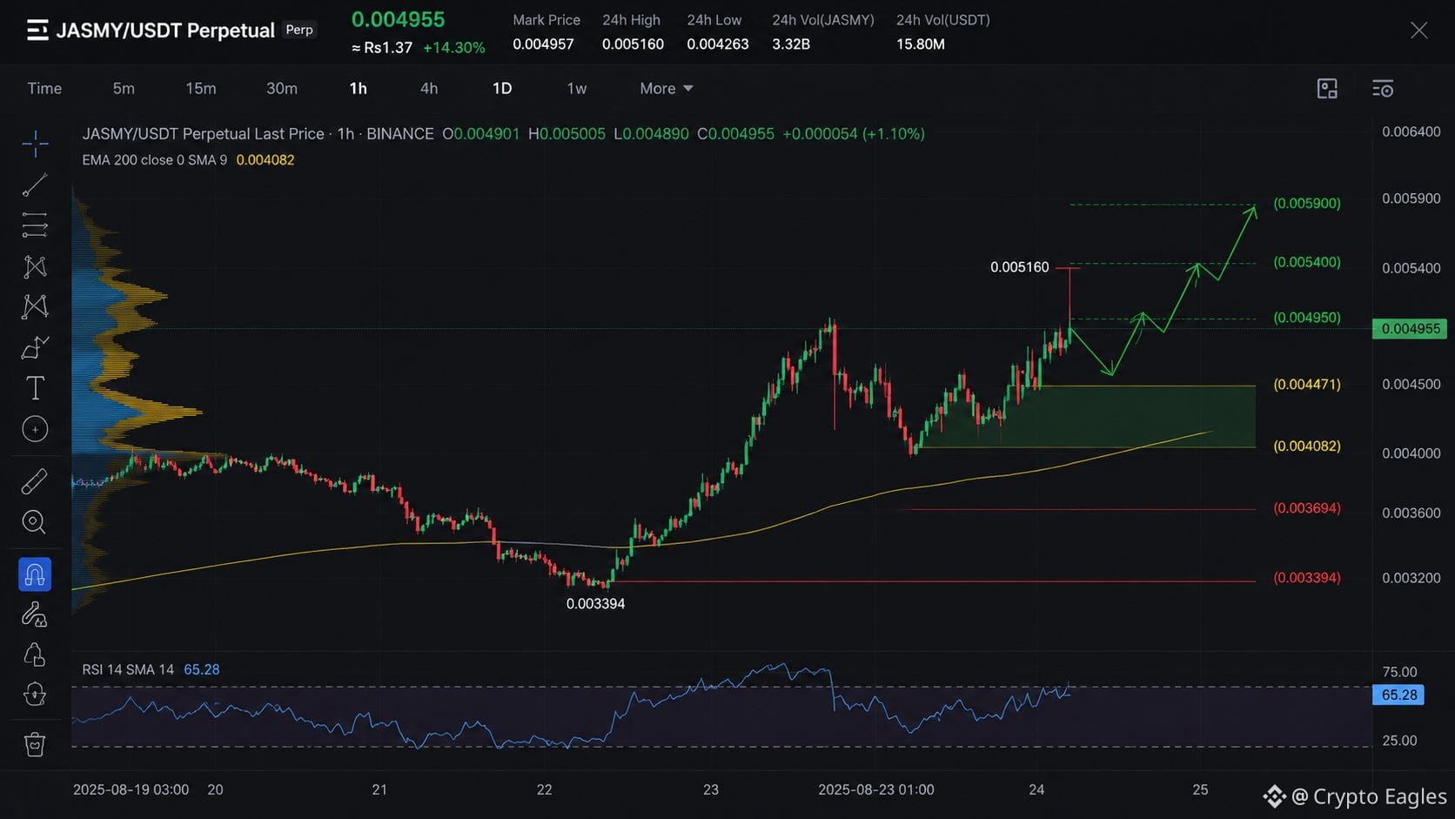Open the RSI 14 SMA 14 indicator legend

[128, 670]
